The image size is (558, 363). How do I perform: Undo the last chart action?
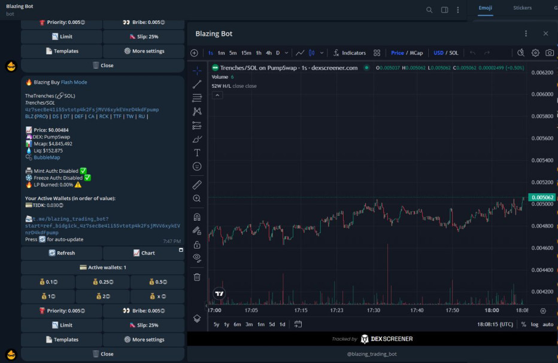(472, 53)
